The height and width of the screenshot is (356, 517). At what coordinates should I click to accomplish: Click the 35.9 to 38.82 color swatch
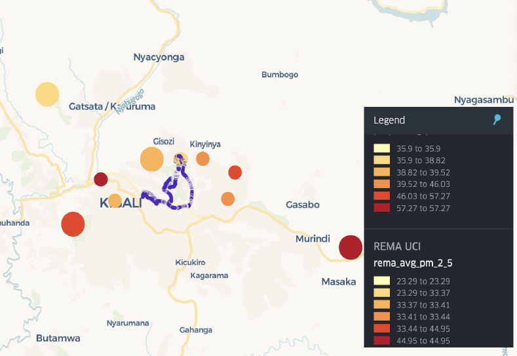[381, 160]
